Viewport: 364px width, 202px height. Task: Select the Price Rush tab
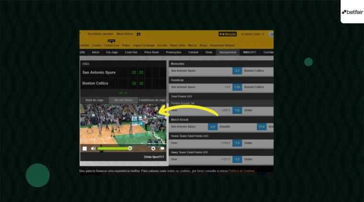(151, 53)
